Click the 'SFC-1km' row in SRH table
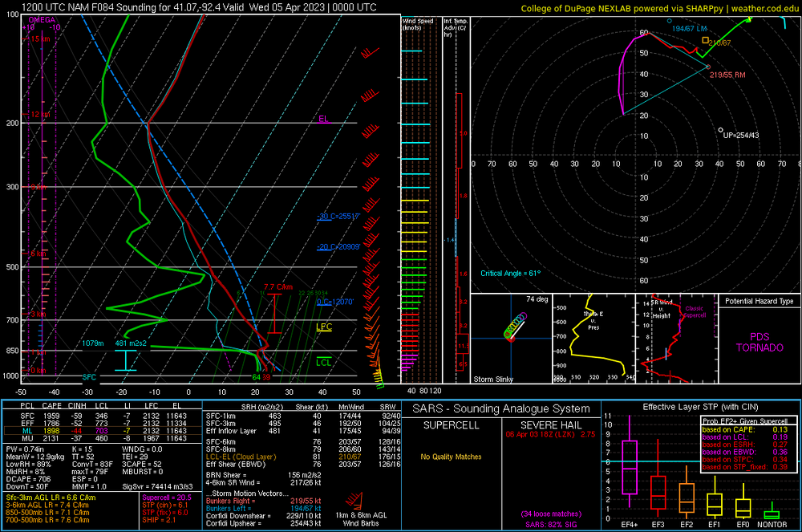 point(303,416)
